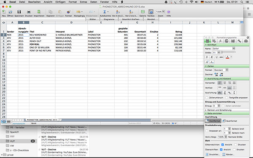Screen dimensions: 253x158
Task: Uncheck Überschriften Ansicht checkbox
Action: pos(221,150)
